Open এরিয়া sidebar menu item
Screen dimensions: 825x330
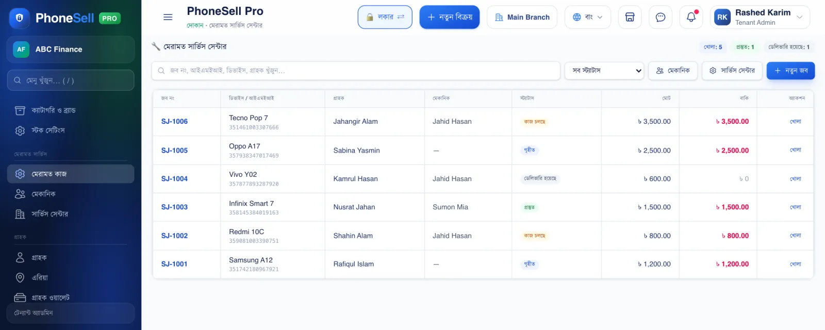(x=71, y=277)
